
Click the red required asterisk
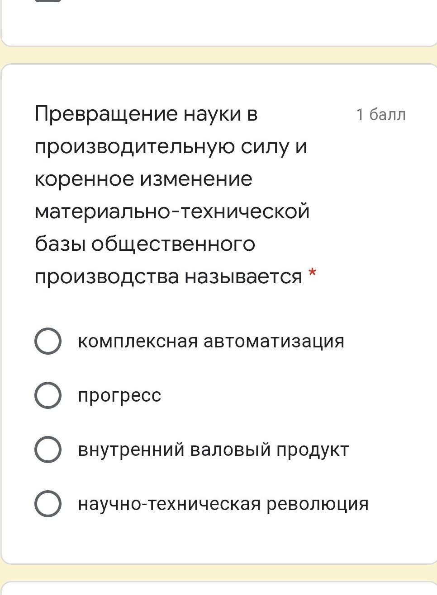(x=312, y=273)
